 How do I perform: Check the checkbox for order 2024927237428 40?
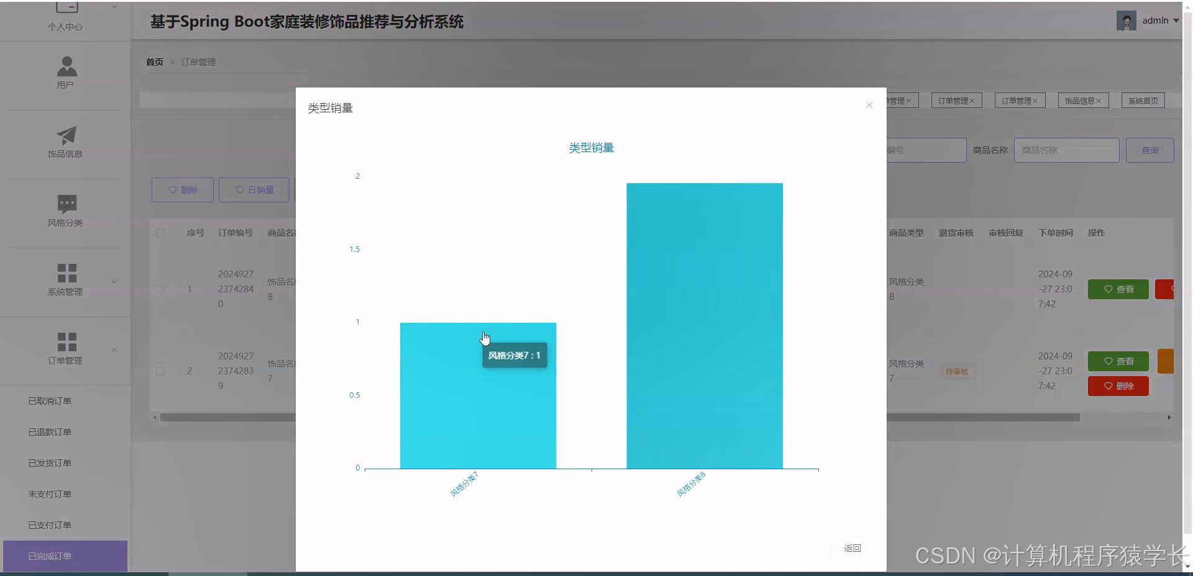[x=160, y=289]
